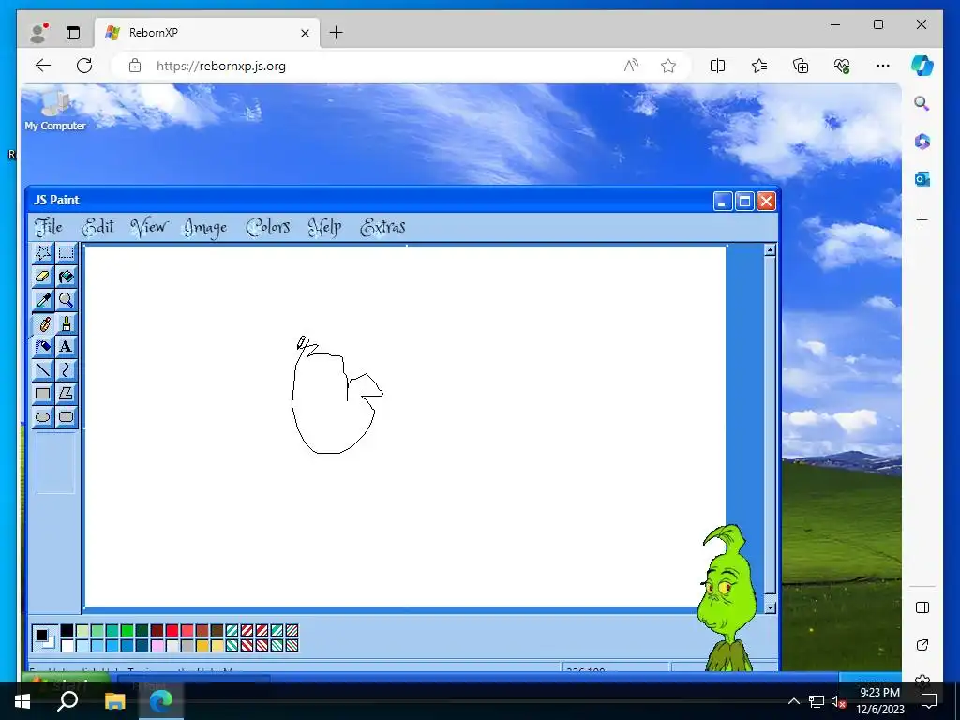Pick the dark brown color swatch
Screen dimensions: 960x720
tap(217, 631)
